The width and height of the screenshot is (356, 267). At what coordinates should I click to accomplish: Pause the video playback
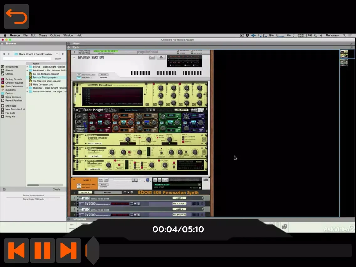(42, 250)
